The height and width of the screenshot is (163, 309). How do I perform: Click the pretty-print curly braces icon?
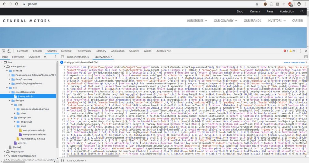pyautogui.click(x=62, y=161)
